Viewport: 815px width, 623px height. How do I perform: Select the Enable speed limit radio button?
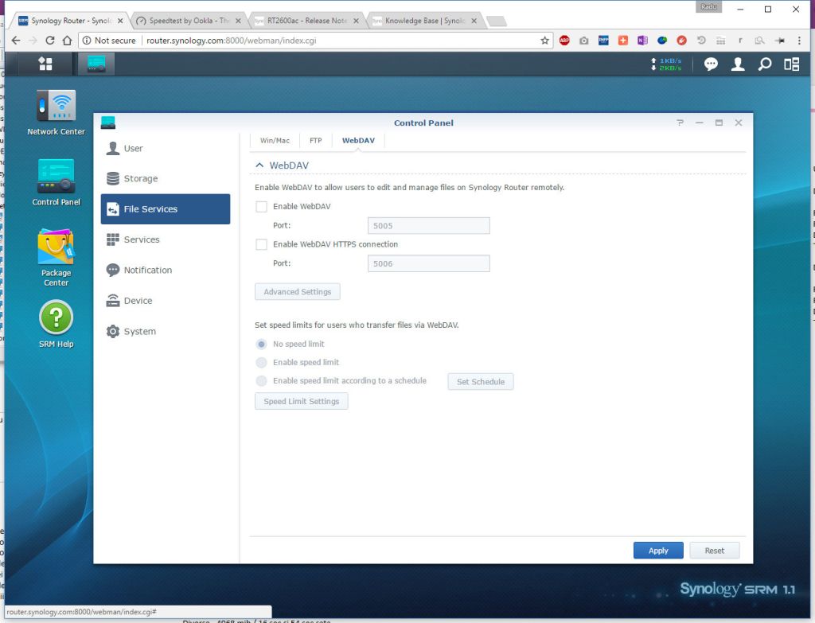pos(261,362)
